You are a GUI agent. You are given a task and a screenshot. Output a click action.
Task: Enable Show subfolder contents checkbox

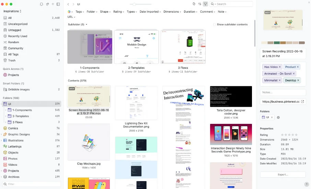tap(215, 25)
